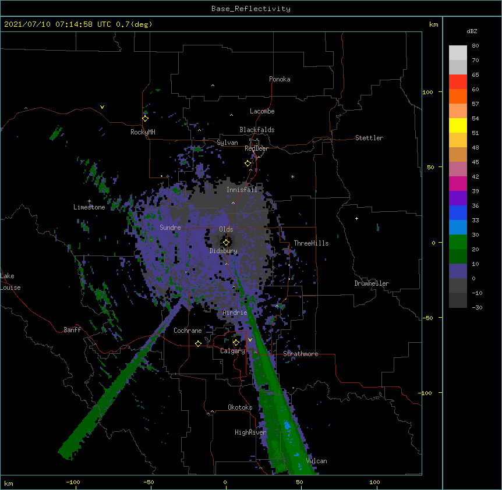Click the slate-blue 0–10 dBZ legend swatch
The width and height of the screenshot is (502, 490).
[458, 271]
